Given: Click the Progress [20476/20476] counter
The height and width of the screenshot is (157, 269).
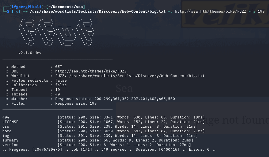Looking at the screenshot, I should [x=36, y=150].
